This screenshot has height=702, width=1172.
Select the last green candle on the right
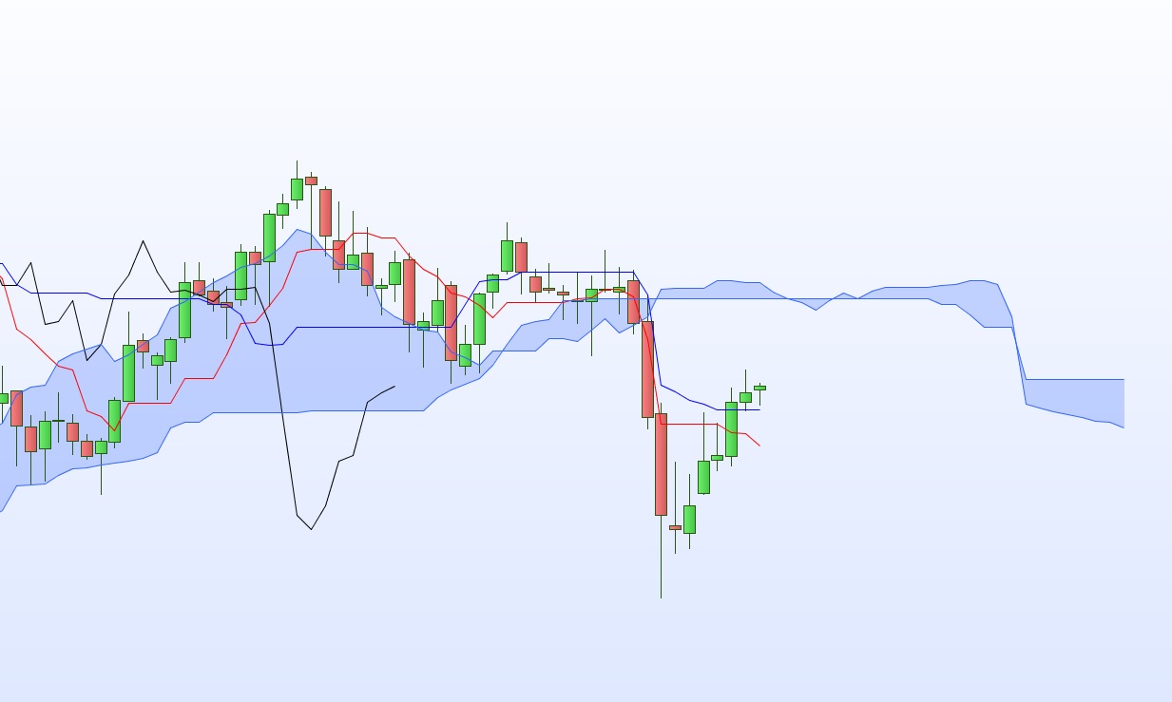(759, 388)
